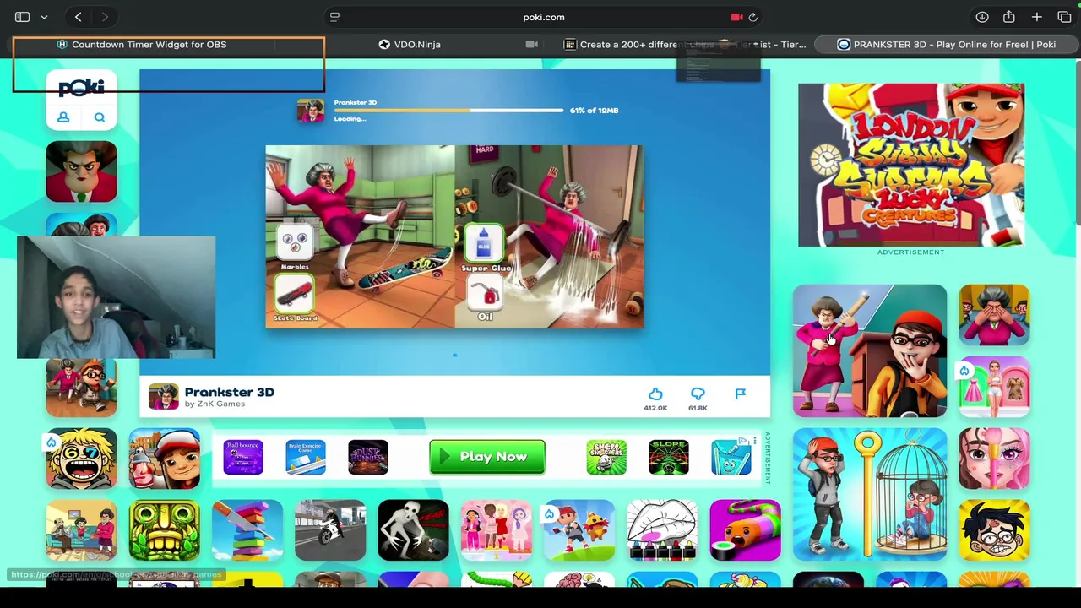Image resolution: width=1081 pixels, height=608 pixels.
Task: Open the dress-up fashion game tile
Action: coord(994,387)
